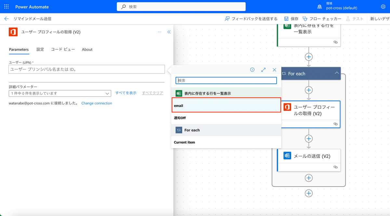Switch to the About tab
This screenshot has height=216, width=390.
pyautogui.click(x=87, y=49)
